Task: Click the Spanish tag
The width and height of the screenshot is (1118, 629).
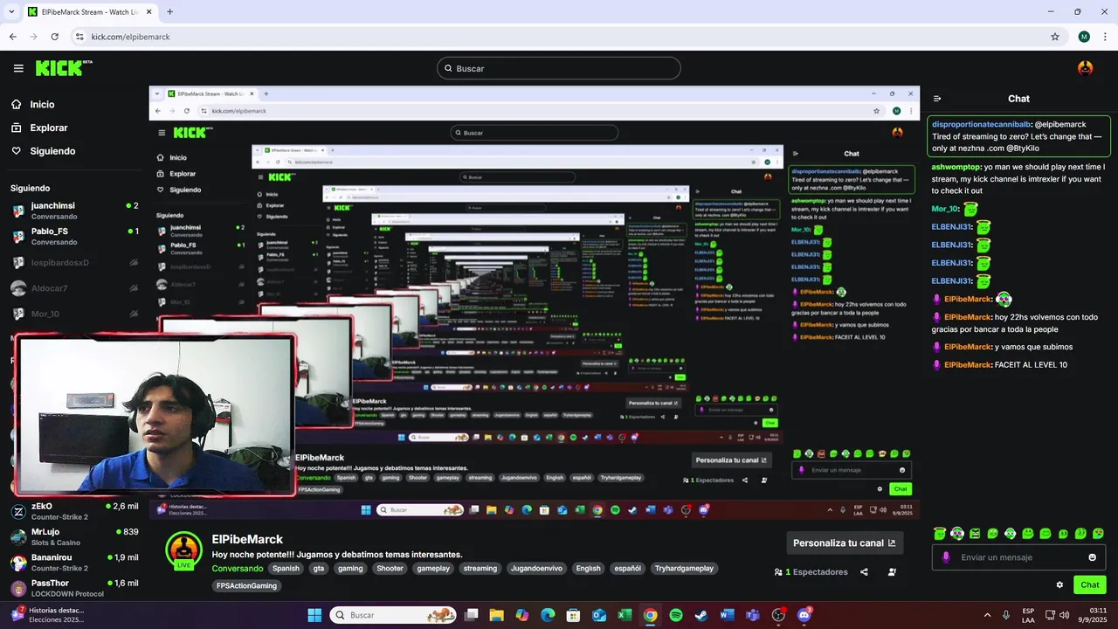Action: (x=286, y=568)
